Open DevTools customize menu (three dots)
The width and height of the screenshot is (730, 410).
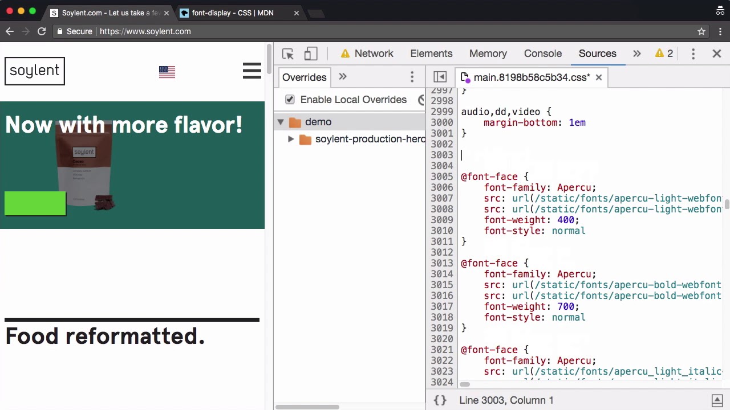tap(693, 54)
